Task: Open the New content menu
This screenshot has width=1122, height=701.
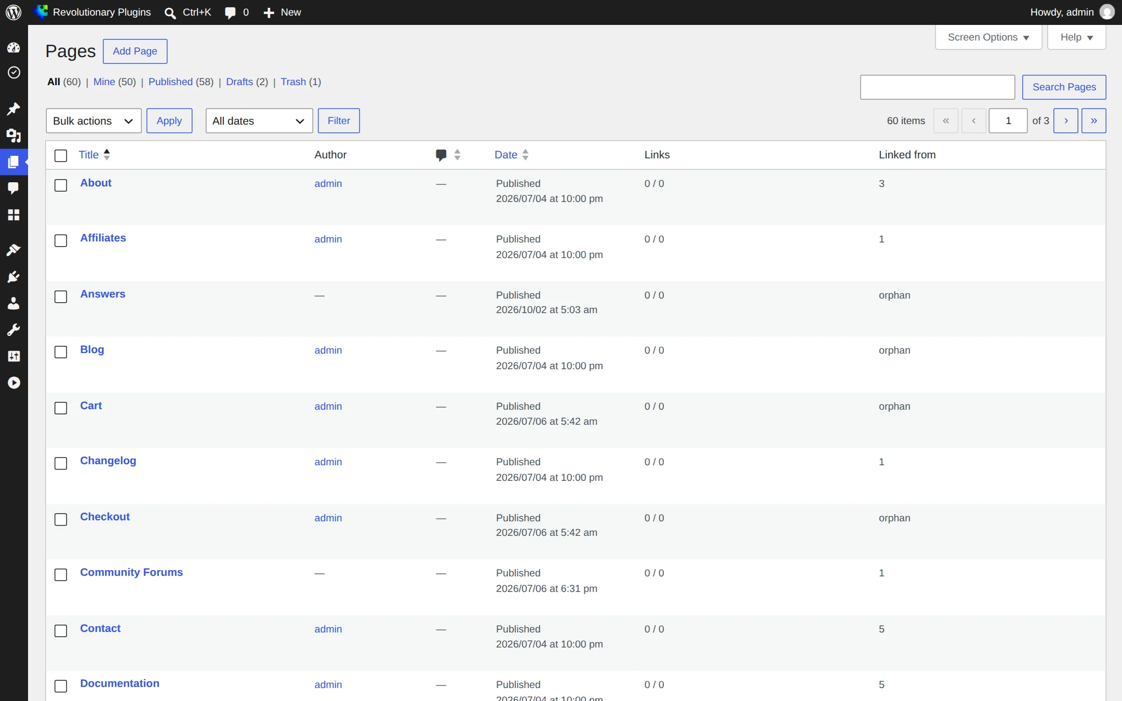Action: point(282,12)
